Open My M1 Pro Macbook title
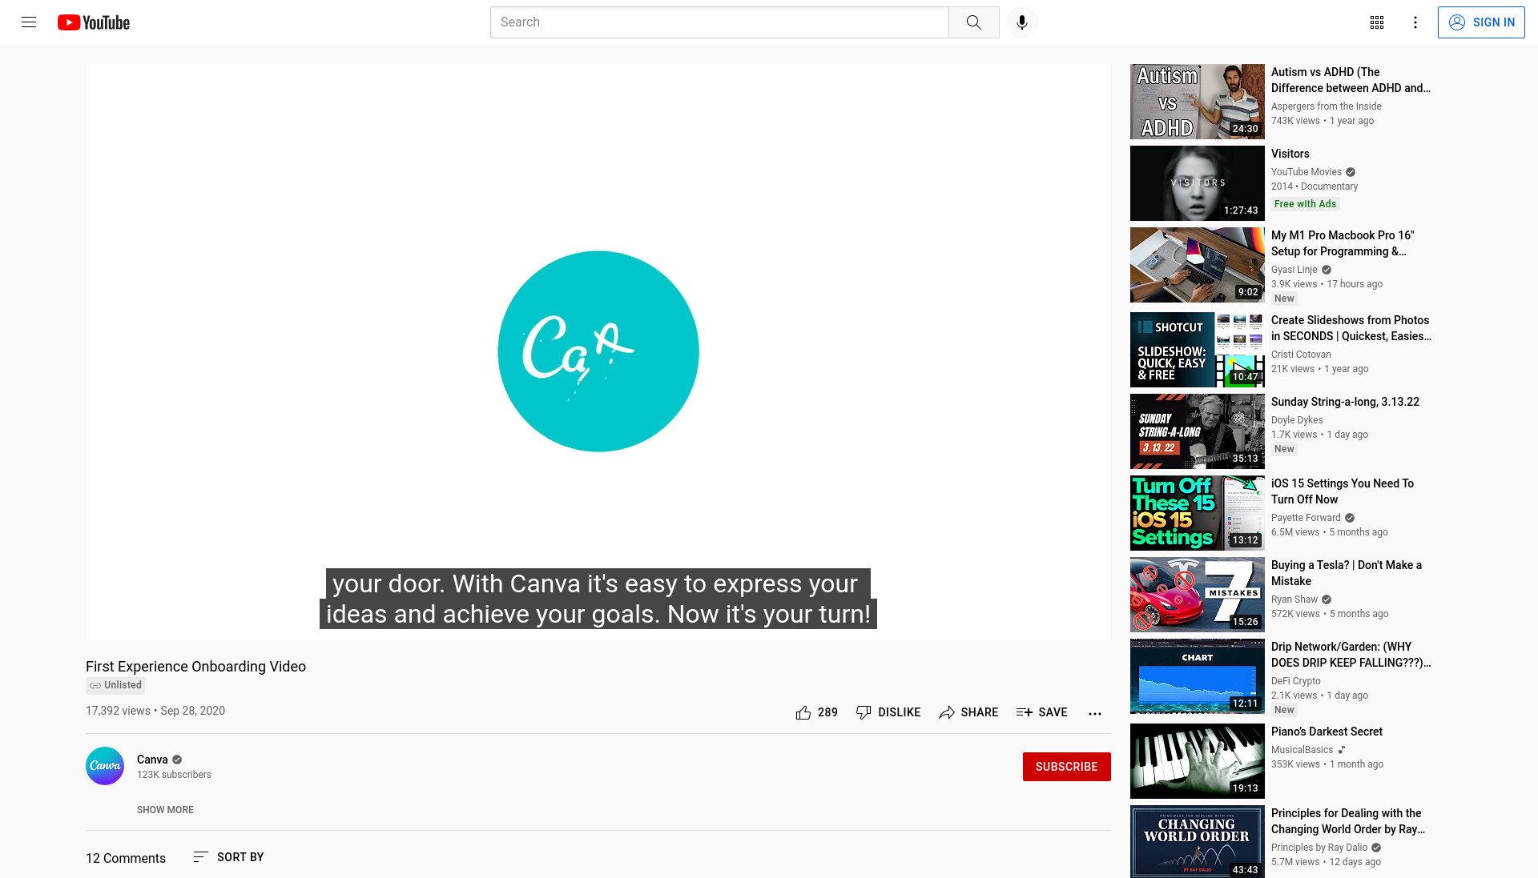 [1343, 243]
